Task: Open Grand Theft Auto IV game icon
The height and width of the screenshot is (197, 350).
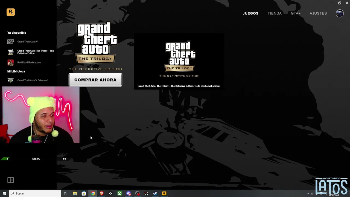Action: point(10,42)
